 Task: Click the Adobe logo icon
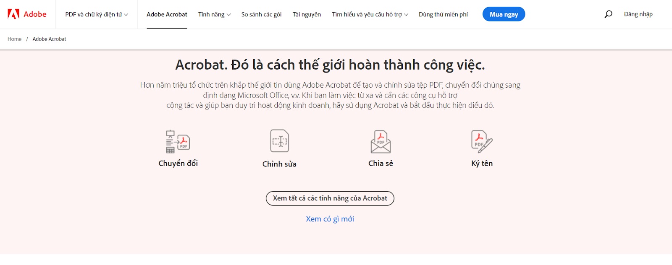[x=13, y=14]
